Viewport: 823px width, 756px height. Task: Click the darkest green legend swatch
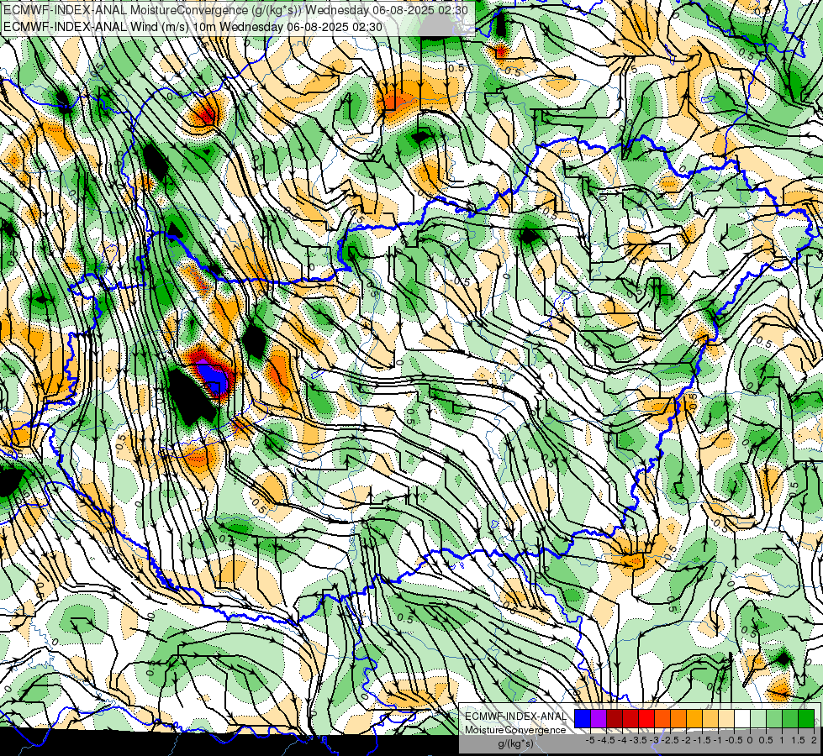click(x=806, y=718)
